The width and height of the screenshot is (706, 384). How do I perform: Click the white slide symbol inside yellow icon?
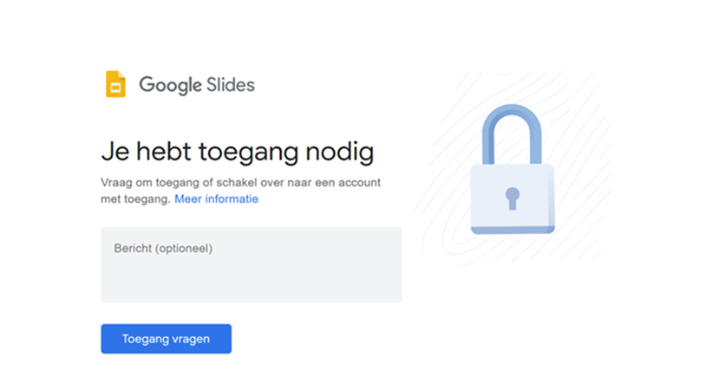coord(115,88)
